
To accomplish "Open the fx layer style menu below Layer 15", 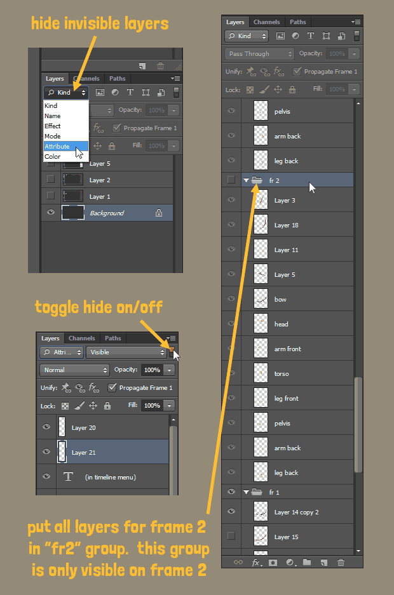I will tap(256, 562).
